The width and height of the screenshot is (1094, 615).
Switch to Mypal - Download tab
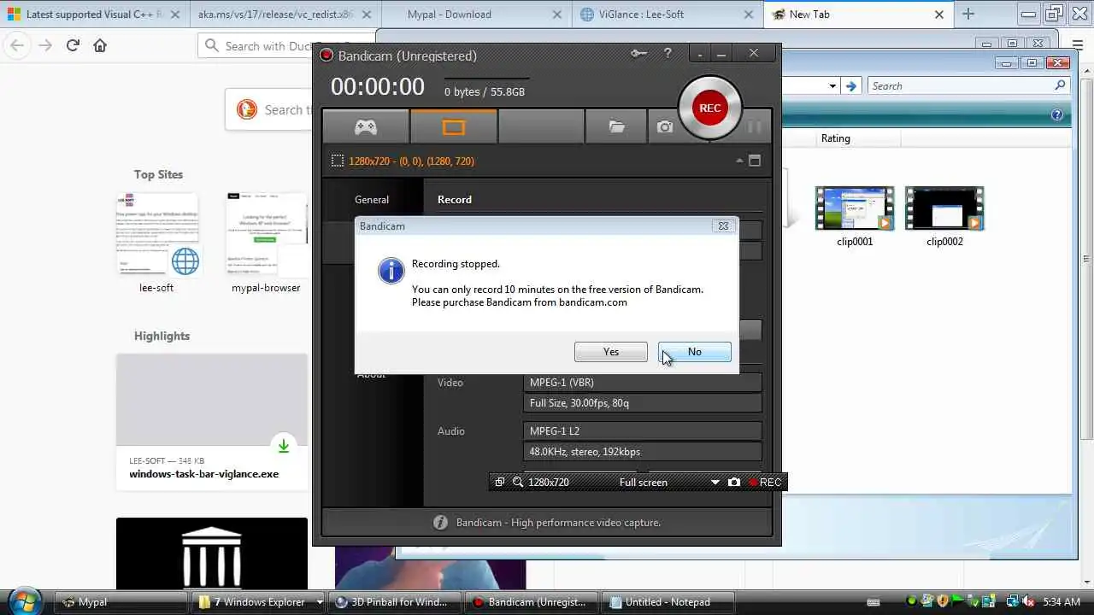click(x=475, y=15)
